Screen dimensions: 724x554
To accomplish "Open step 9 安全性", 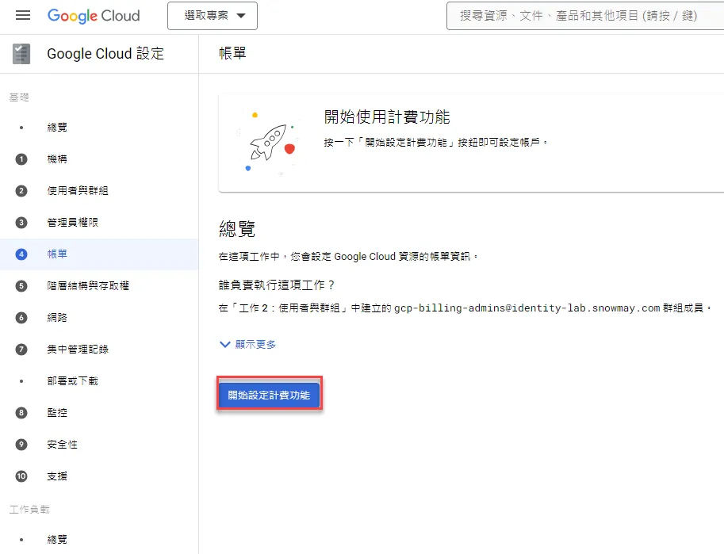I will click(62, 445).
